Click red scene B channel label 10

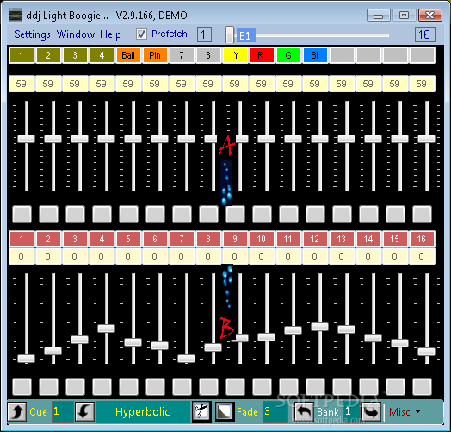262,239
